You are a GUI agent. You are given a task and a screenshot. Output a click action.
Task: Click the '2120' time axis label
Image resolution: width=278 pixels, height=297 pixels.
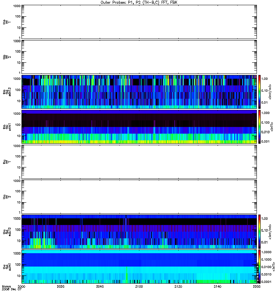[178, 286]
